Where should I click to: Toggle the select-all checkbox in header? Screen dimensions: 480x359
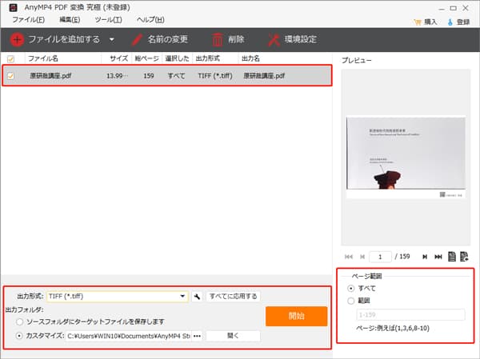pyautogui.click(x=10, y=58)
